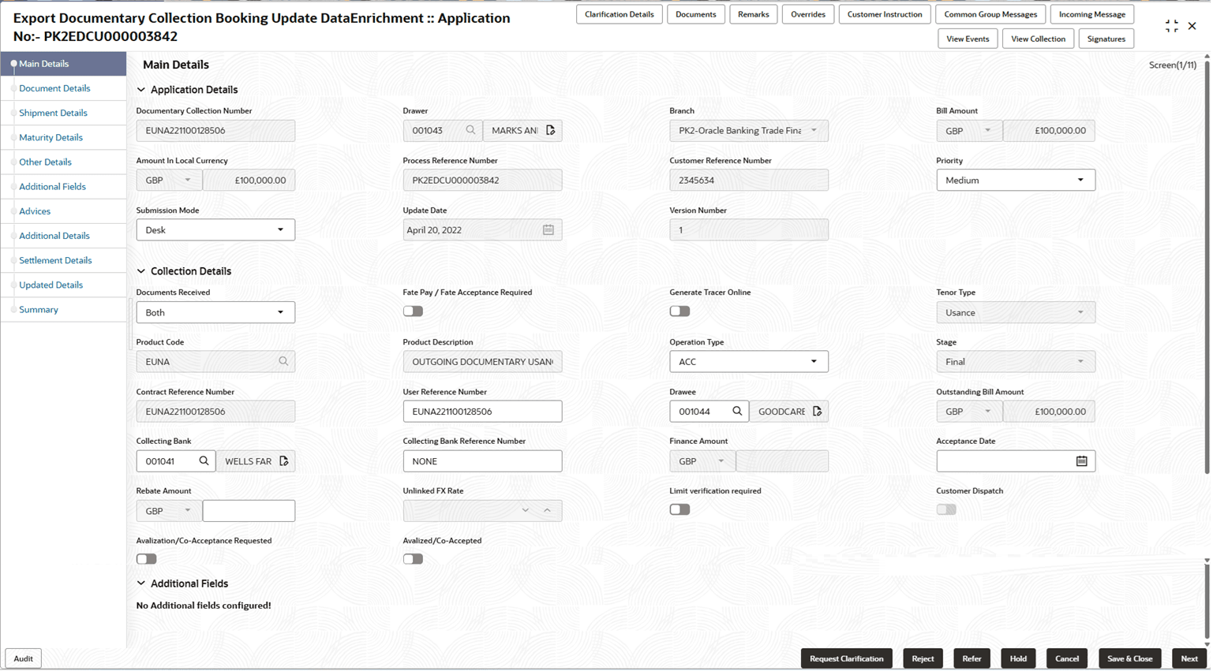Open Customer Instruction
Viewport: 1213px width, 671px height.
885,14
